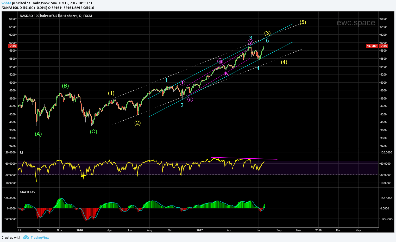Click the circled wave i marker
The image size is (396, 242).
coord(183,83)
